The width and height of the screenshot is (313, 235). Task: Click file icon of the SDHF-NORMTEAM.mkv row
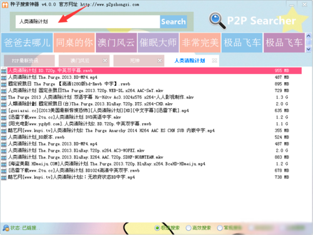coord(4,157)
